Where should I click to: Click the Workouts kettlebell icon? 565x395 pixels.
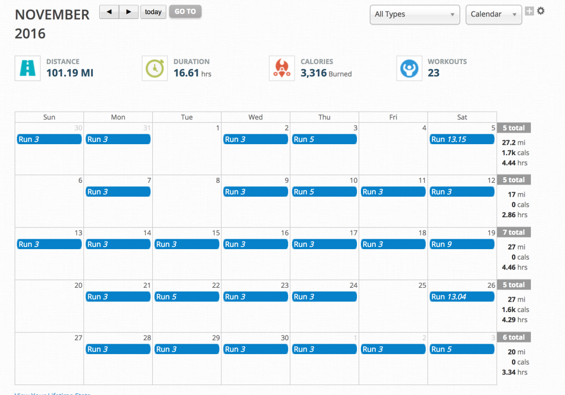(x=409, y=68)
